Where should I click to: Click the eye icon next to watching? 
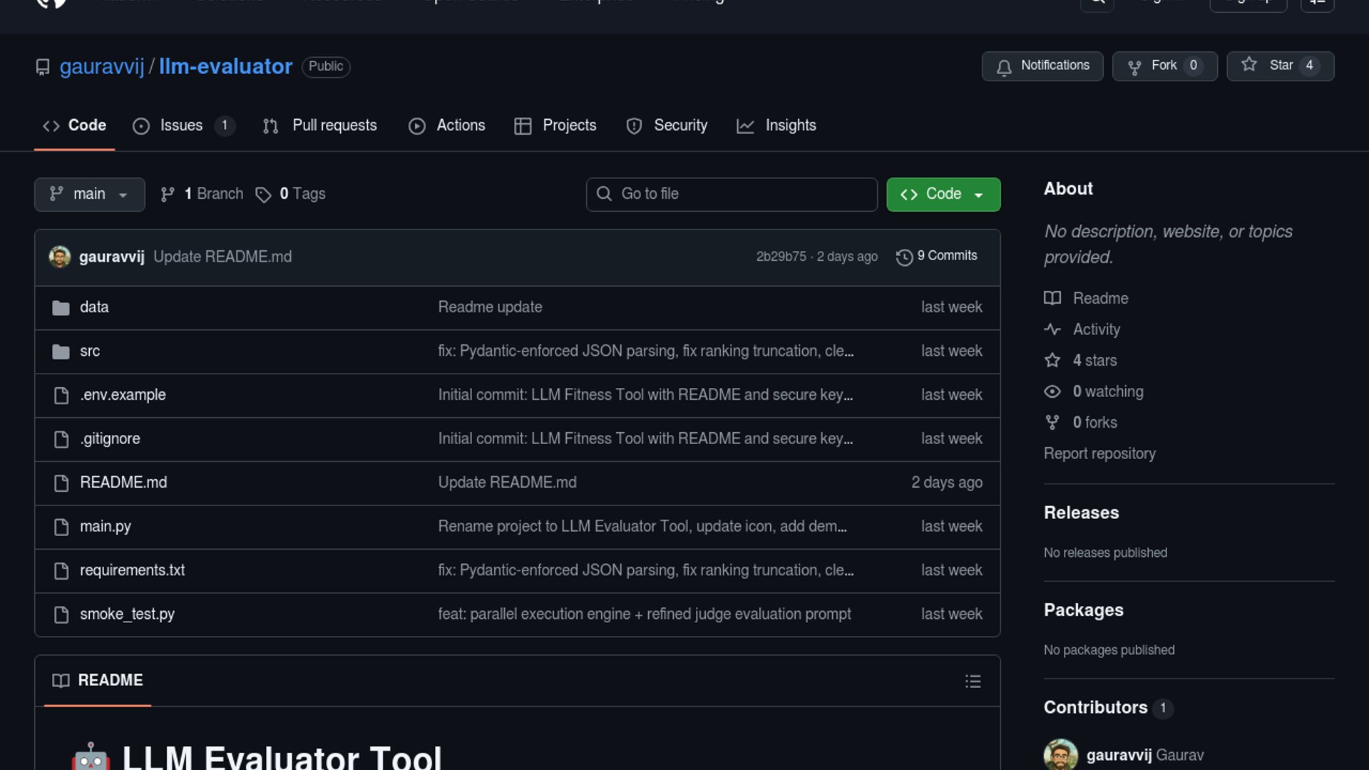[1052, 391]
